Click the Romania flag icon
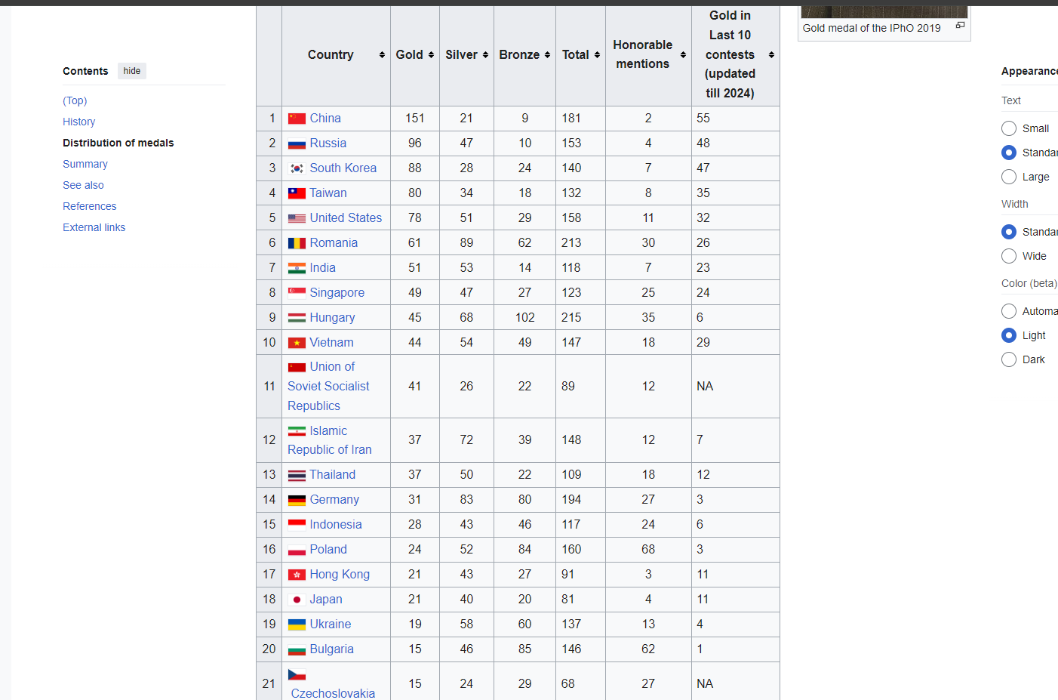Screen dimensions: 1058x700 pos(297,243)
